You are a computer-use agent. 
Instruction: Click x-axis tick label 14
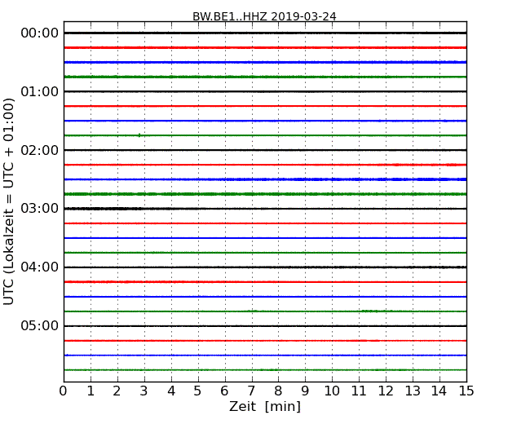pyautogui.click(x=439, y=391)
